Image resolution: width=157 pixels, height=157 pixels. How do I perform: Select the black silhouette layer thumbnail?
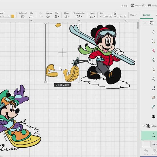(154, 116)
